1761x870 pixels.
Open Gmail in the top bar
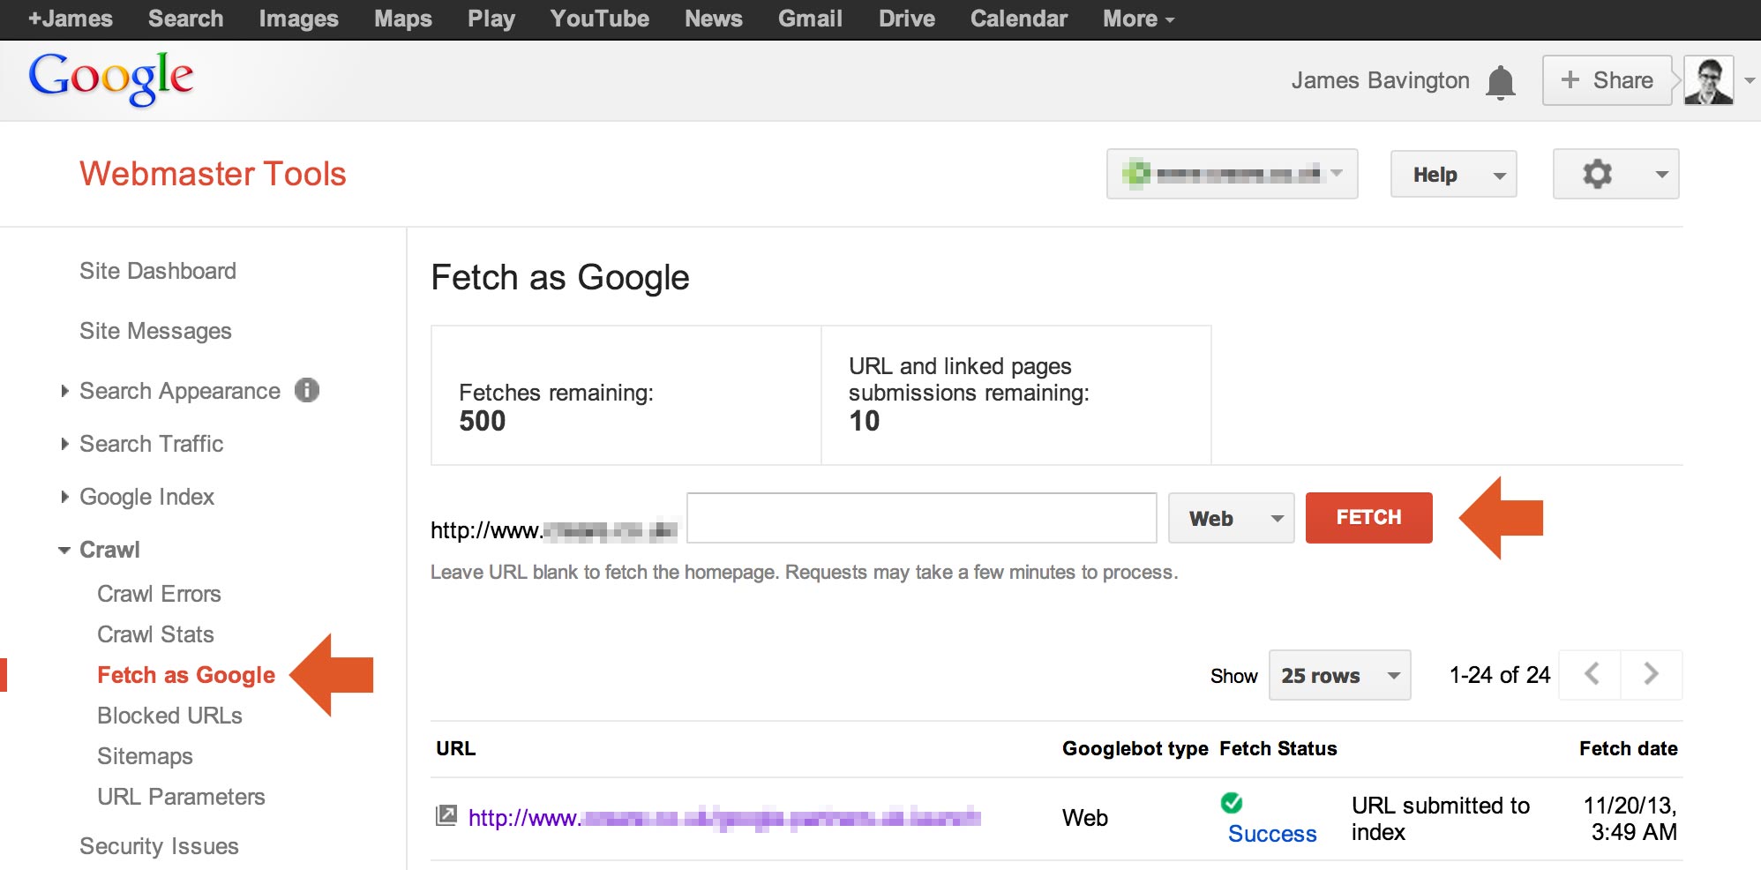[810, 19]
